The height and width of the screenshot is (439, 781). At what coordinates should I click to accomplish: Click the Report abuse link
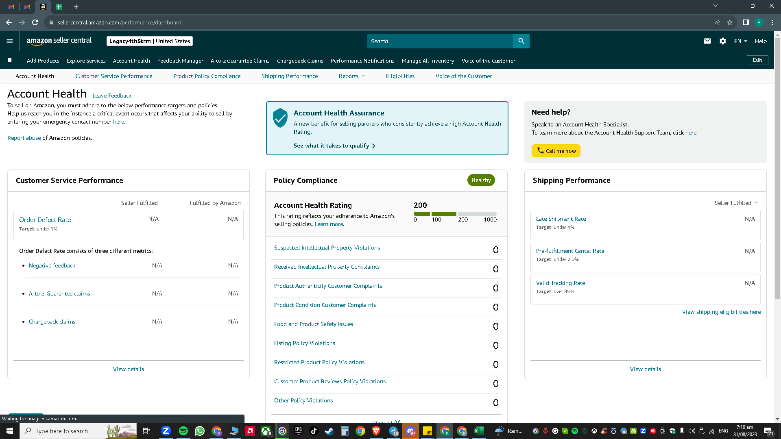(x=24, y=138)
